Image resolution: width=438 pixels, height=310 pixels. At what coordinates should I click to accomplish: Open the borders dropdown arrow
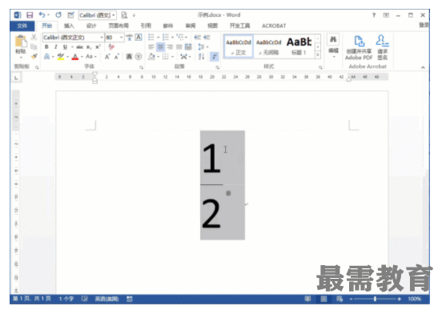tap(172, 57)
